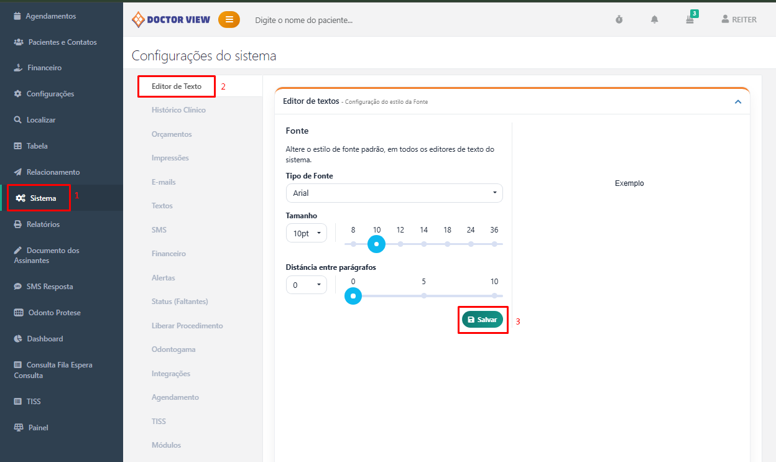Collapse the Editor de textos panel
The height and width of the screenshot is (462, 776).
coord(737,101)
